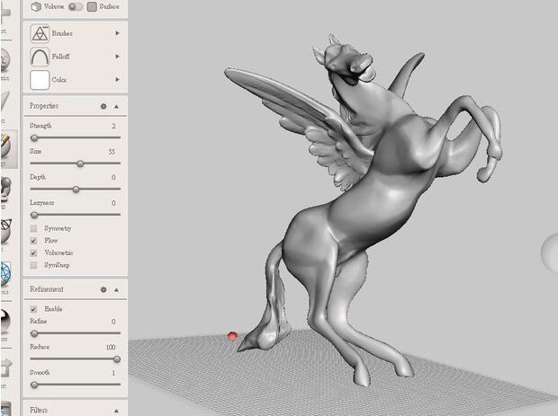Click the red pivot marker on grid
This screenshot has width=558, height=416.
pos(233,336)
